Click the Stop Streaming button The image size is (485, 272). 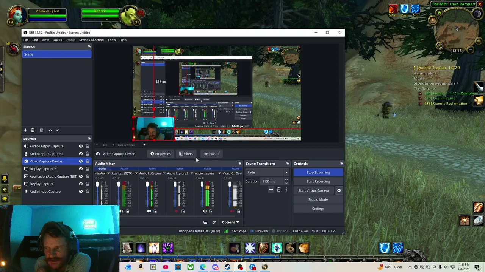pyautogui.click(x=318, y=173)
